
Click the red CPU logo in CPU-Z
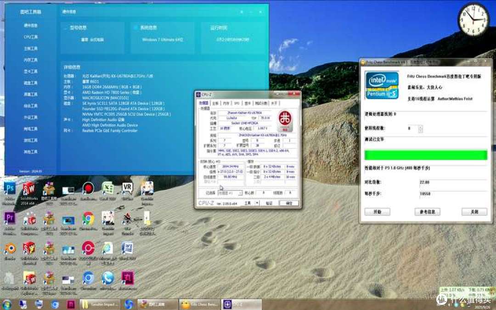coord(285,121)
